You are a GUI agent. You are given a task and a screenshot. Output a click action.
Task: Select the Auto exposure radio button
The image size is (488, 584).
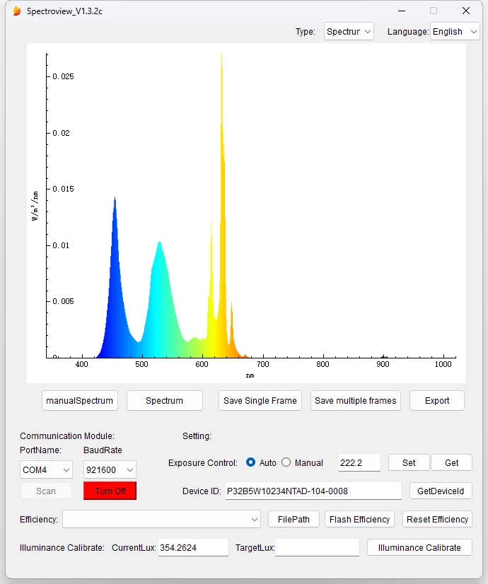[x=251, y=462]
